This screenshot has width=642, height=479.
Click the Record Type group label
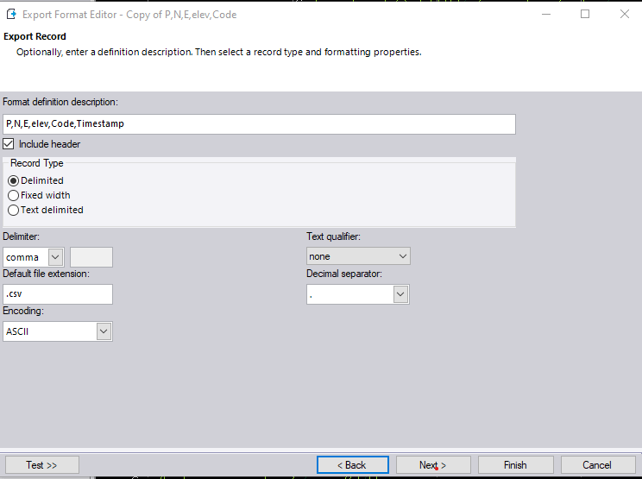(x=37, y=163)
